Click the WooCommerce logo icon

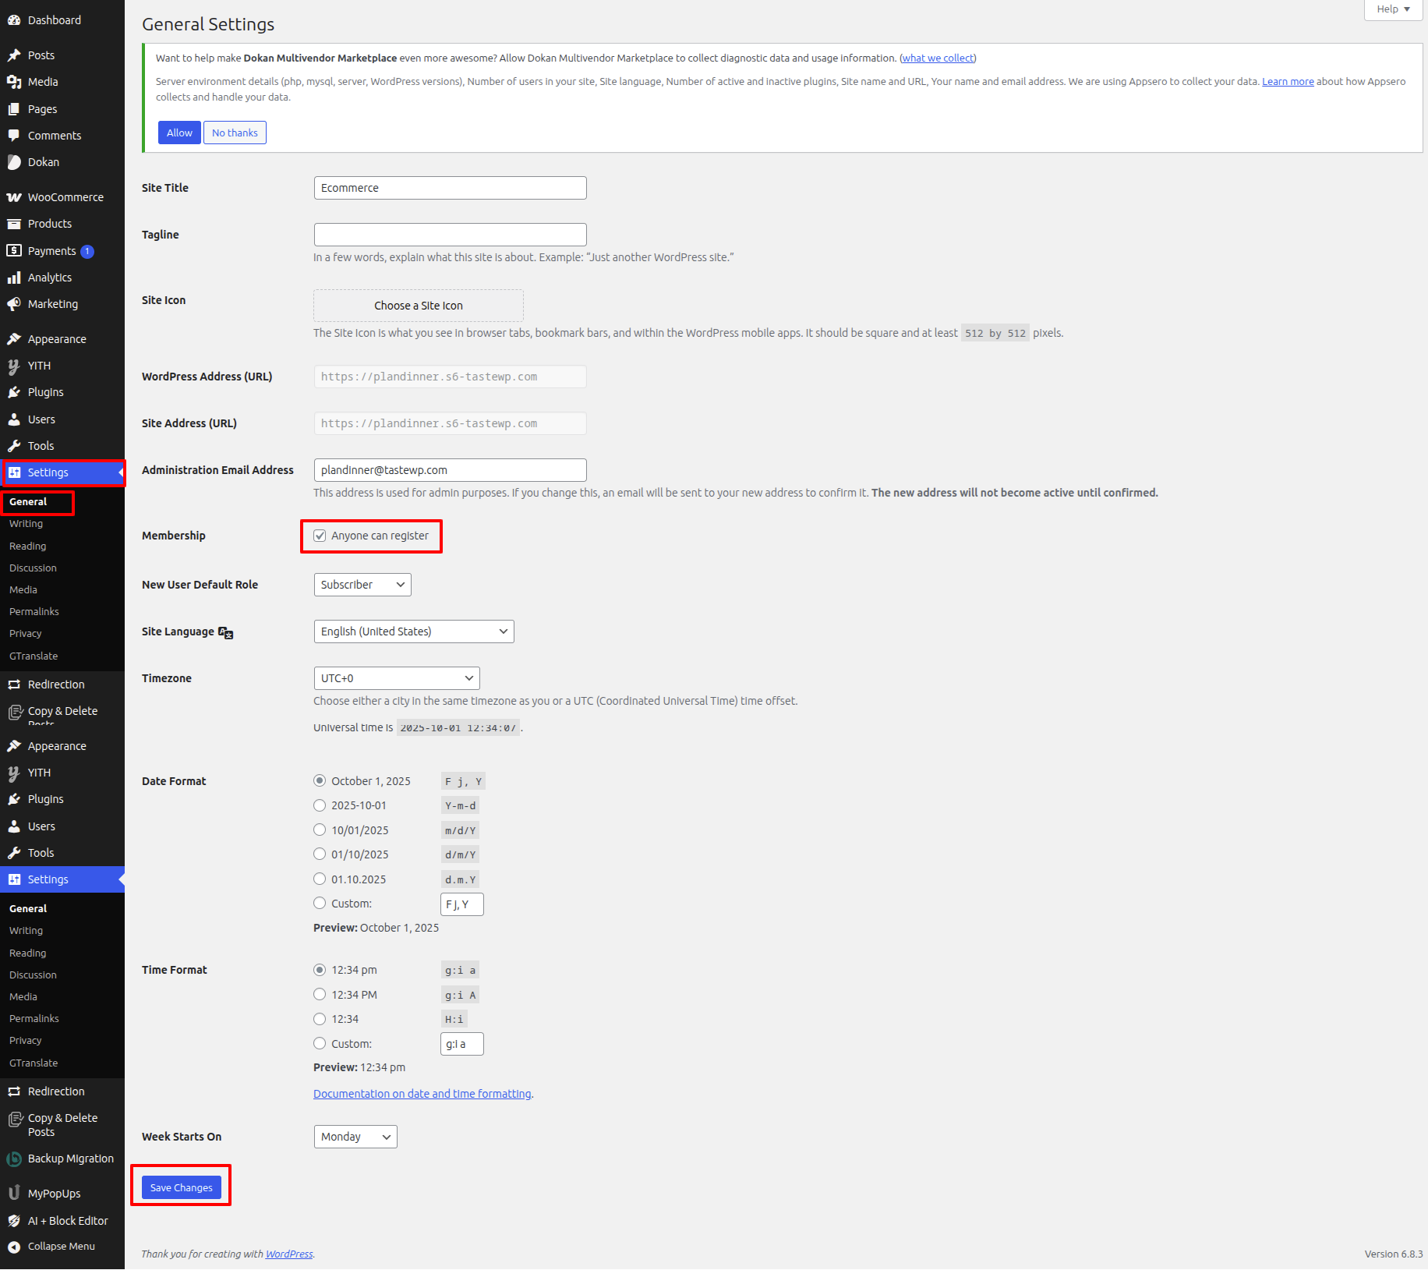(x=14, y=197)
